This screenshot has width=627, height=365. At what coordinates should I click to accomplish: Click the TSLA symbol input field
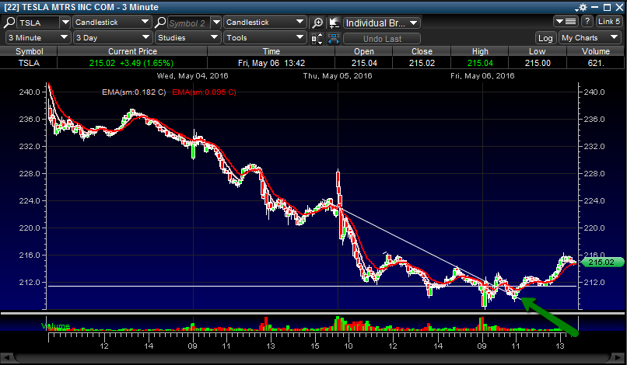pos(38,23)
